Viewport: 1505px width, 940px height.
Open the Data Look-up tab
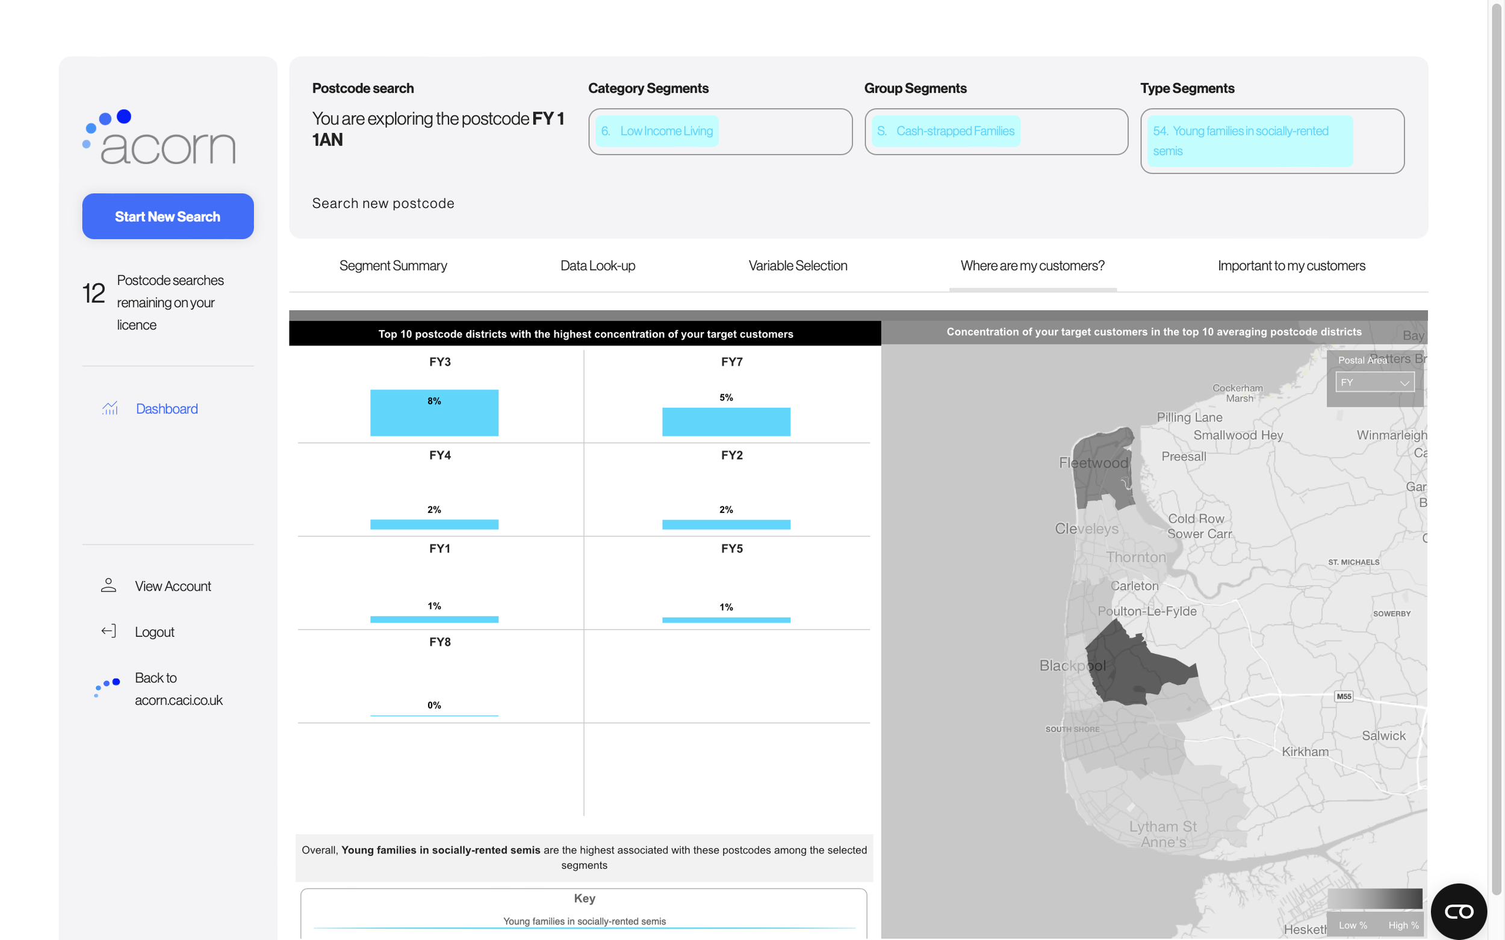pos(597,265)
